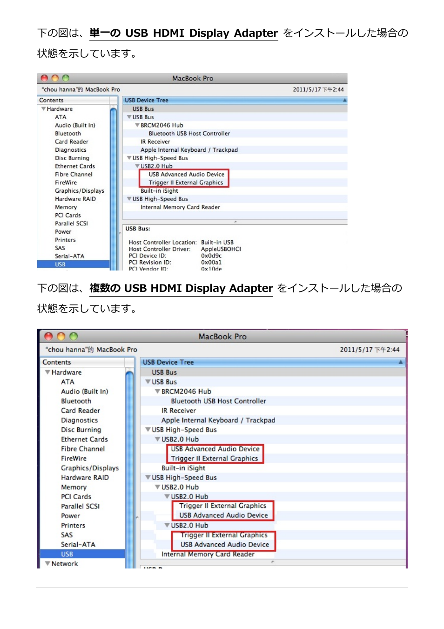Select Internal Memory Card Reader in lower window
Screen dimensions: 444x629
208,554
